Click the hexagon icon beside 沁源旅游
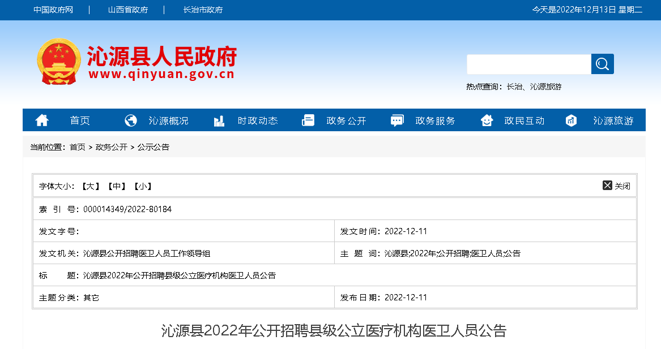Screen dimensions: 661x349 (x=571, y=120)
